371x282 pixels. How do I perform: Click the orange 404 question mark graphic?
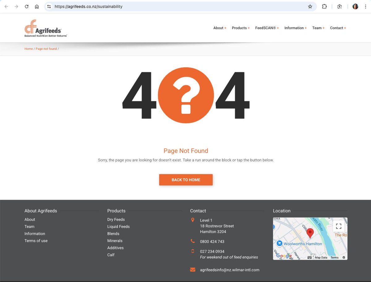tap(186, 95)
